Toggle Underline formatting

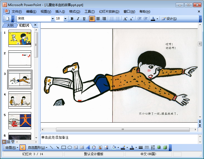point(84,19)
